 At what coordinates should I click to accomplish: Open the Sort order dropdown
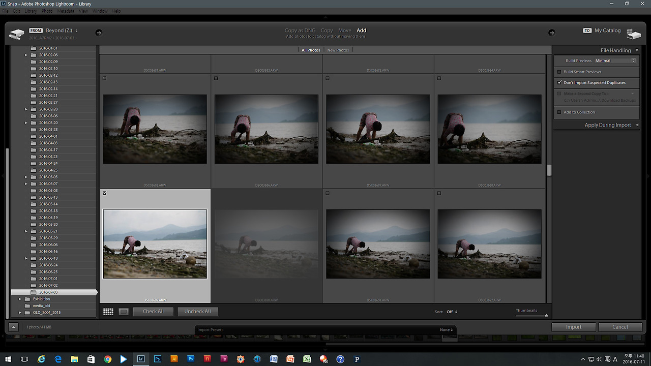pyautogui.click(x=452, y=312)
